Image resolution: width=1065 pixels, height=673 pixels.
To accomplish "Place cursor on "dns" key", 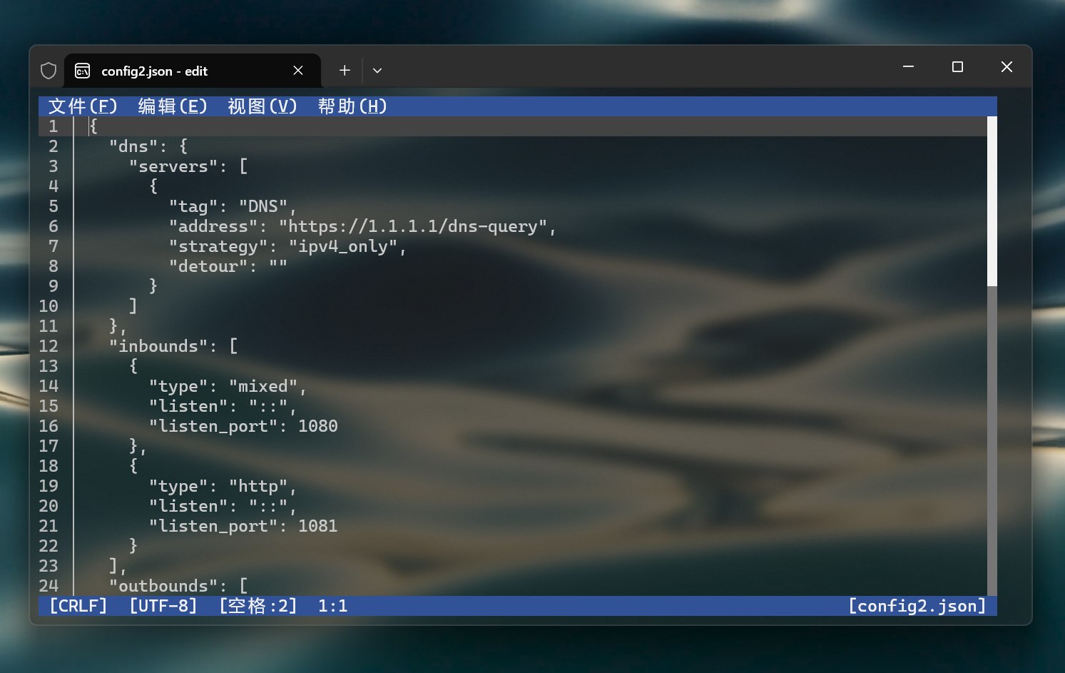I will point(133,146).
